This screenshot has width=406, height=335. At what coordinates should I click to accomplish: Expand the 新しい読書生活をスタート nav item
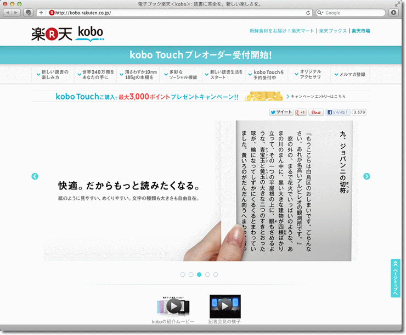(224, 75)
